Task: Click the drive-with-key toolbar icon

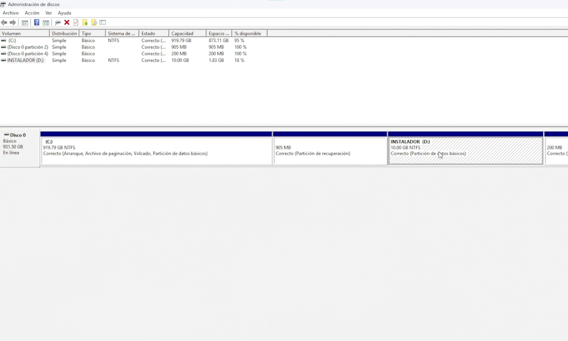Action: [58, 23]
